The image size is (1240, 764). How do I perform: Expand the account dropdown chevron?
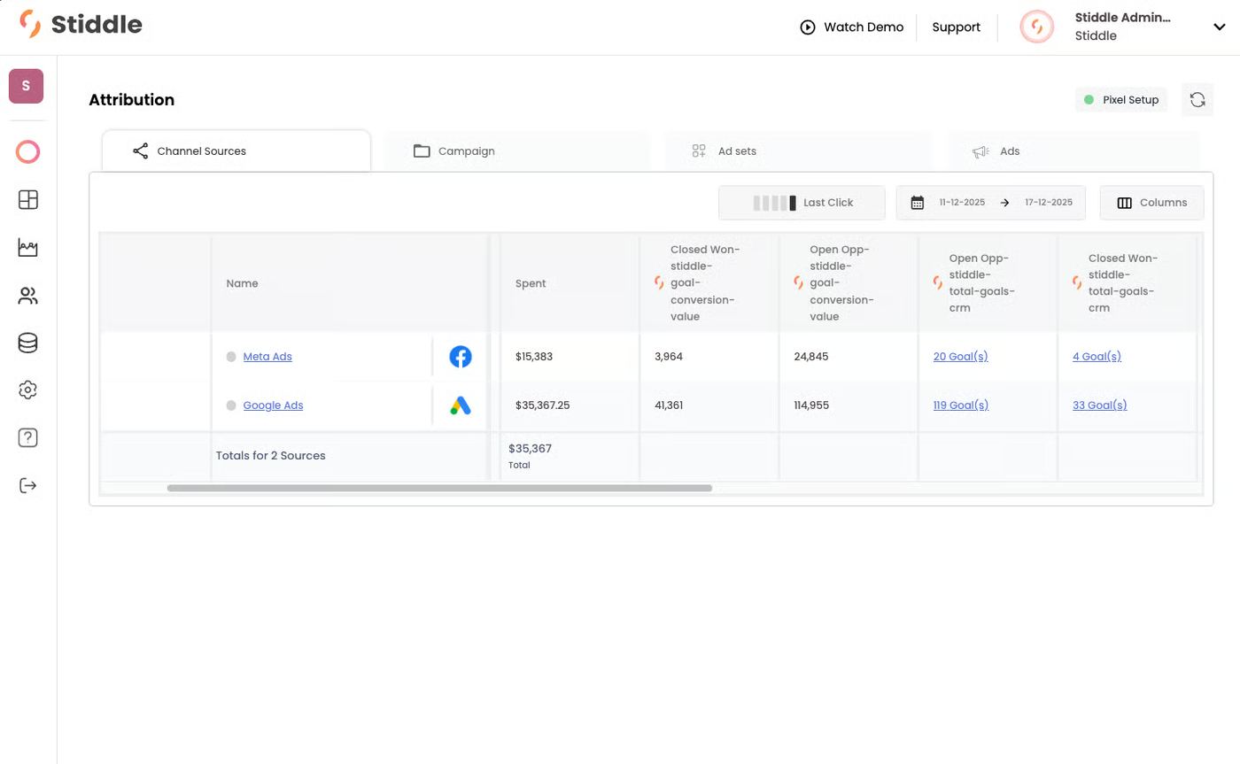[x=1220, y=27]
